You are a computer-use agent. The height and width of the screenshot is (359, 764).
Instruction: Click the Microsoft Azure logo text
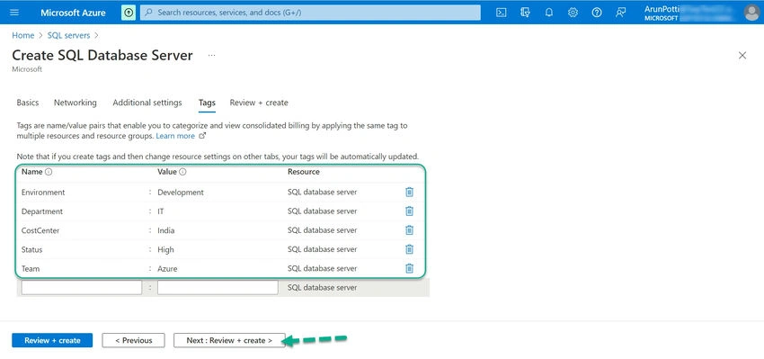pos(73,13)
